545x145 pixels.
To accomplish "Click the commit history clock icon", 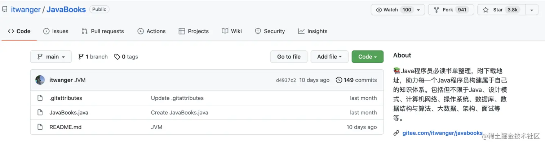I will pos(339,80).
